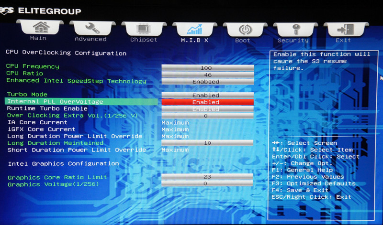This screenshot has width=383, height=225.
Task: Toggle Enhanced Intel SpeedStep Technology Enabled field
Action: 208,81
